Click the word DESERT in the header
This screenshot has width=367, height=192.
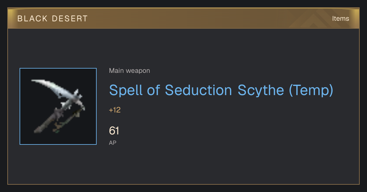coord(70,19)
